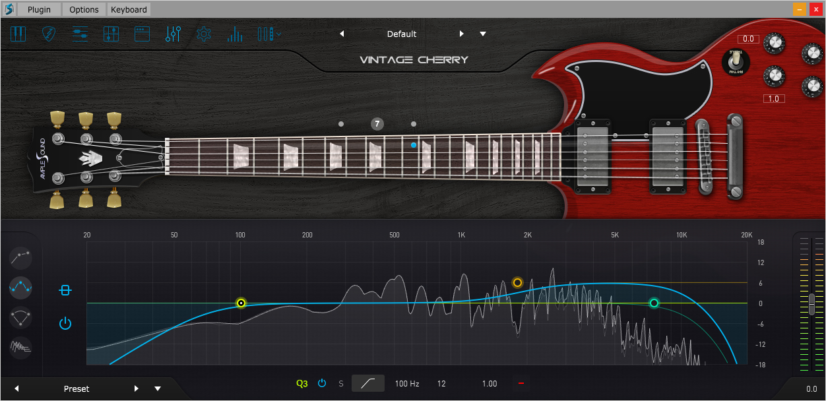Image resolution: width=826 pixels, height=401 pixels.
Task: Click the output gain fader handle
Action: coord(811,304)
